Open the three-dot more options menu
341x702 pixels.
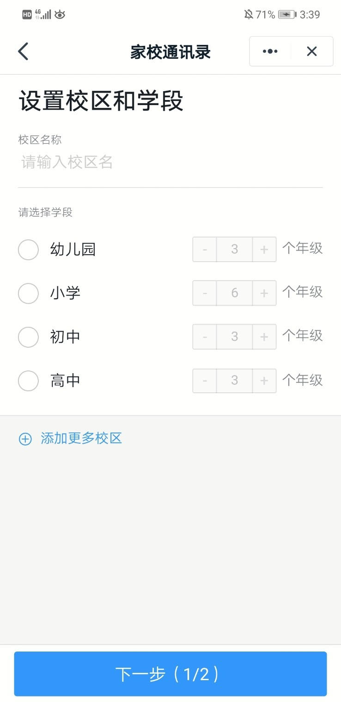(270, 51)
